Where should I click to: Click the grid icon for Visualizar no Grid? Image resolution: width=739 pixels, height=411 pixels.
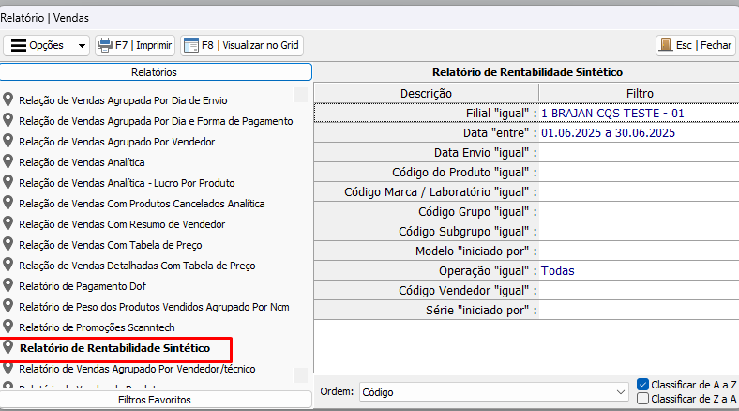pos(190,44)
